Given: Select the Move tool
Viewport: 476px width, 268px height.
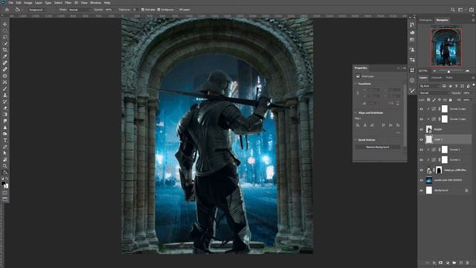Looking at the screenshot, I should (x=5, y=24).
